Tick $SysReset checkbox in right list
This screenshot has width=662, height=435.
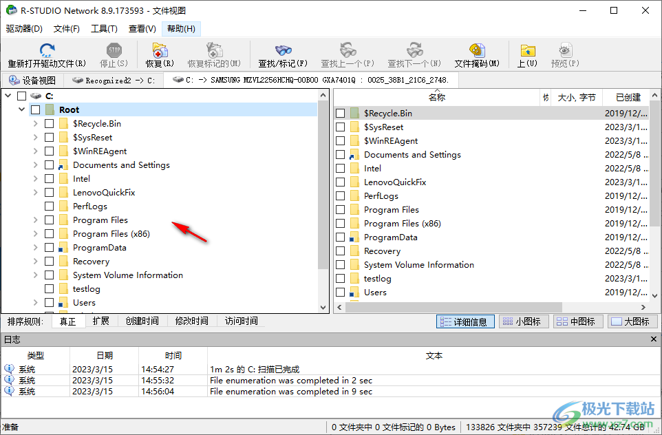point(340,127)
